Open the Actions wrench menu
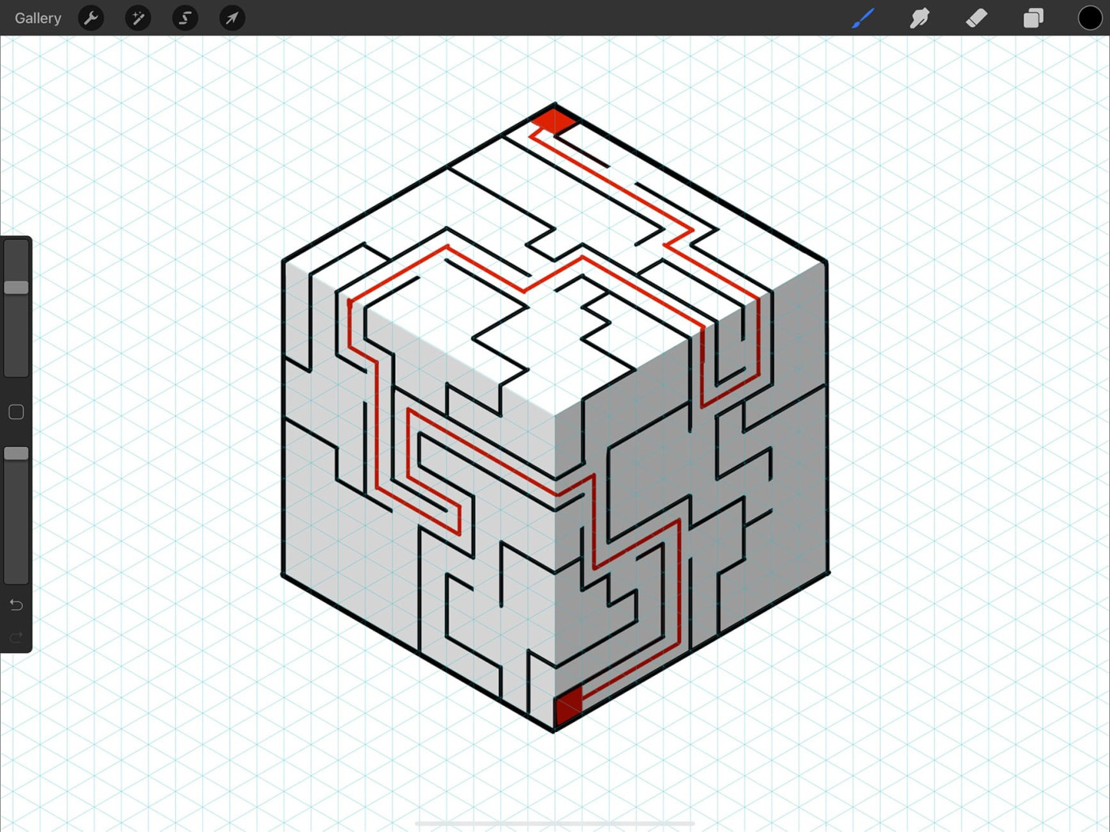The width and height of the screenshot is (1110, 832). [x=91, y=18]
